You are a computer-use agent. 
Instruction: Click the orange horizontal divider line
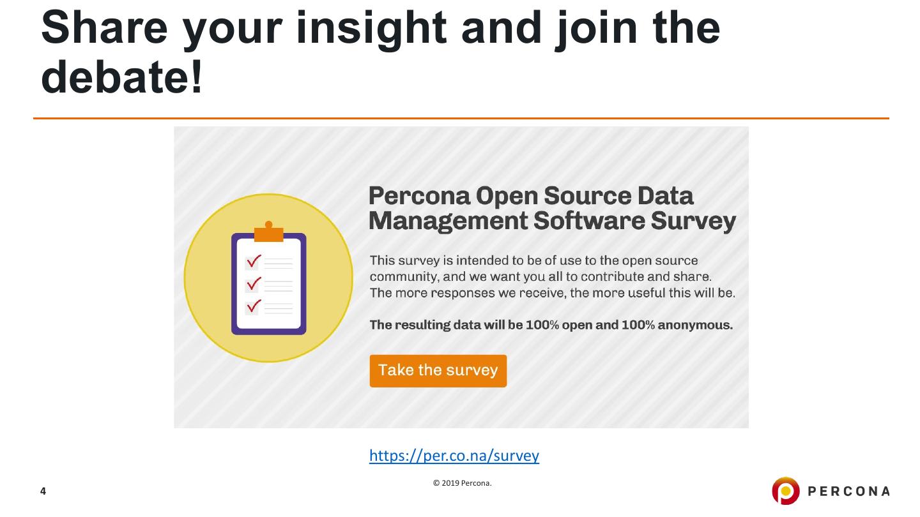(460, 118)
